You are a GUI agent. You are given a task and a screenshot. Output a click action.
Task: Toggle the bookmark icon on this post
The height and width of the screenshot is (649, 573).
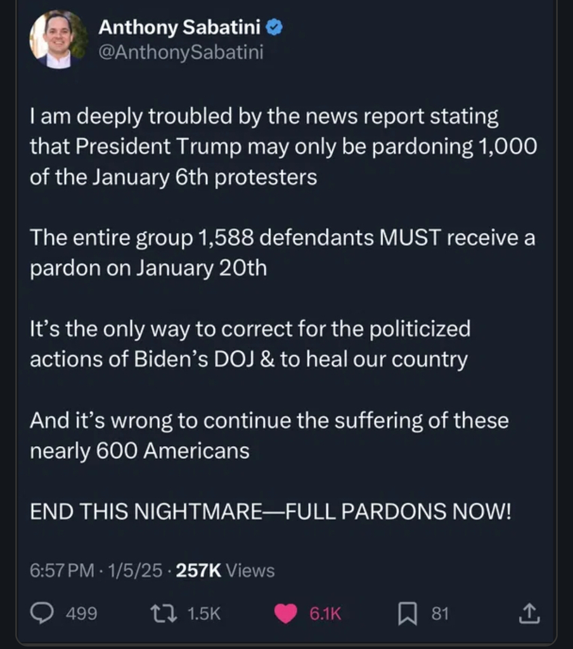tap(406, 613)
